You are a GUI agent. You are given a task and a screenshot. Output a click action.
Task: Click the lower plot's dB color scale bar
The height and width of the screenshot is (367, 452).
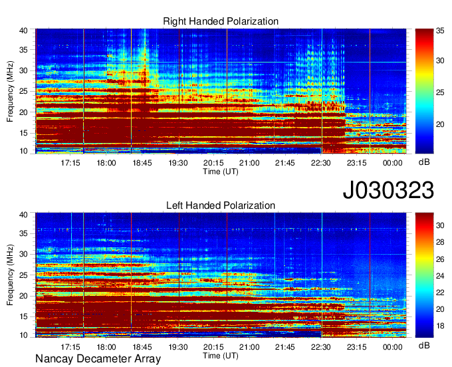pos(424,275)
